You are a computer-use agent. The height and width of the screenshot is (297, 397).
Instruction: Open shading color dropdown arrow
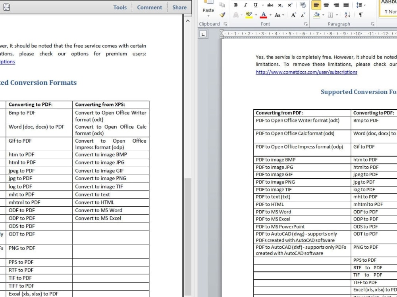323,15
